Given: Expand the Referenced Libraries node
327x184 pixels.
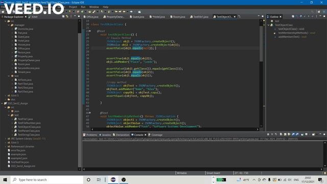Looking at the screenshot, I should pos(6,147).
